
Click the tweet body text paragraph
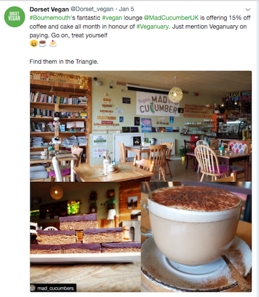pos(140,26)
